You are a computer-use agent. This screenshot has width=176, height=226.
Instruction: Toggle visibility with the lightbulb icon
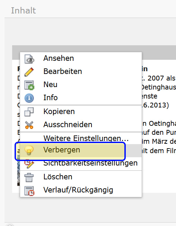coord(29,150)
